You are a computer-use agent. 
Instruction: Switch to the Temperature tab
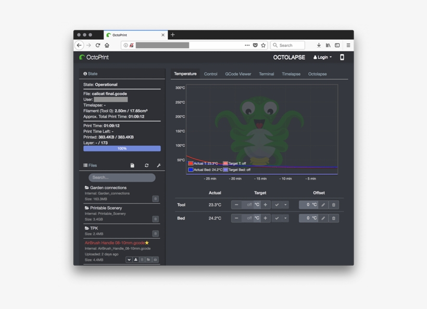[x=185, y=74]
